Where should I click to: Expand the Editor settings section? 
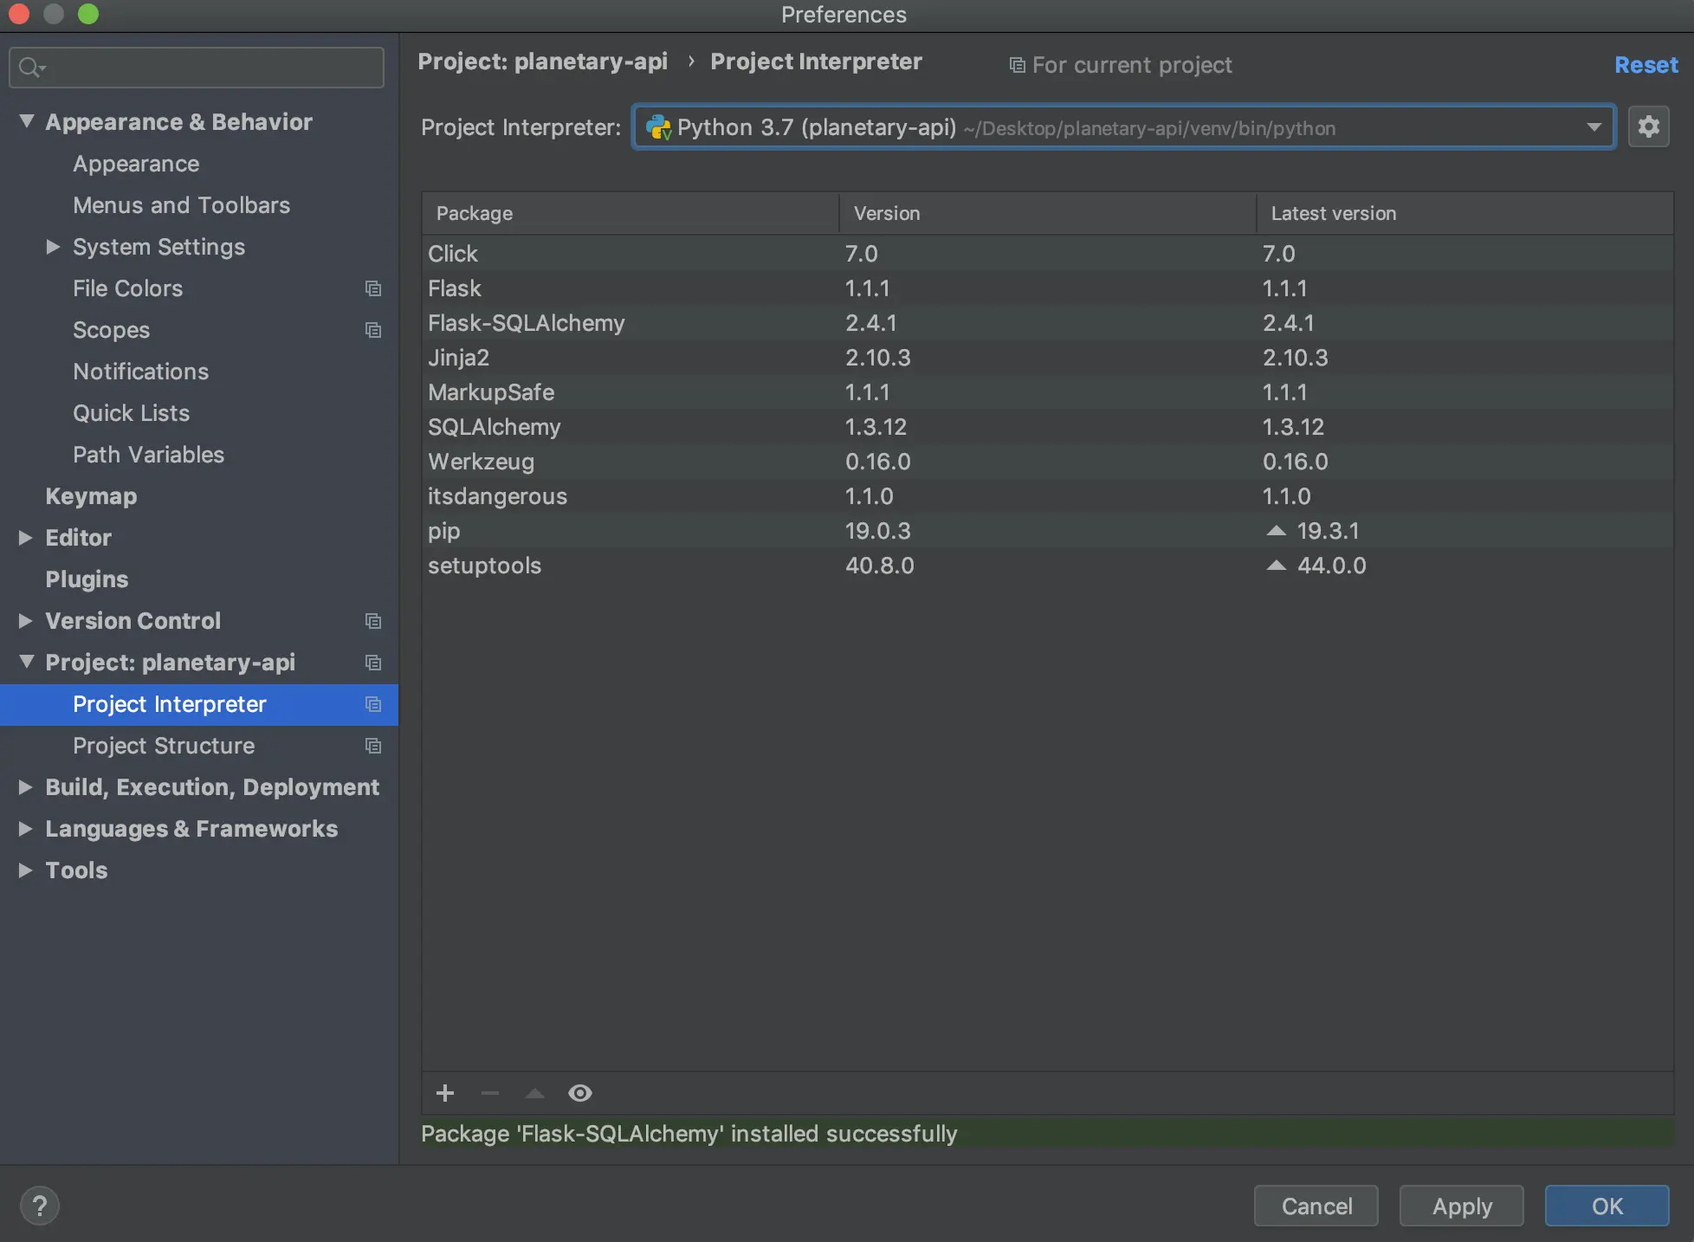(25, 538)
